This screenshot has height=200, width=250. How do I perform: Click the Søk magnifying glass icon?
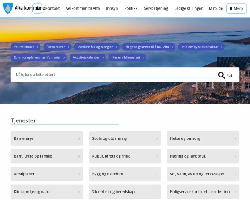(x=222, y=75)
